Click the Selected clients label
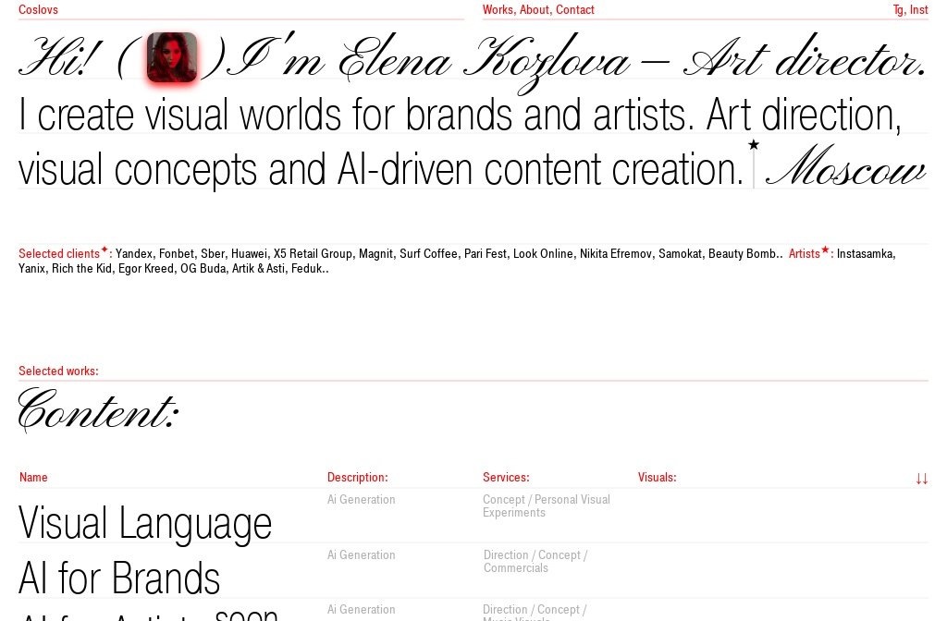The width and height of the screenshot is (947, 621). (58, 254)
